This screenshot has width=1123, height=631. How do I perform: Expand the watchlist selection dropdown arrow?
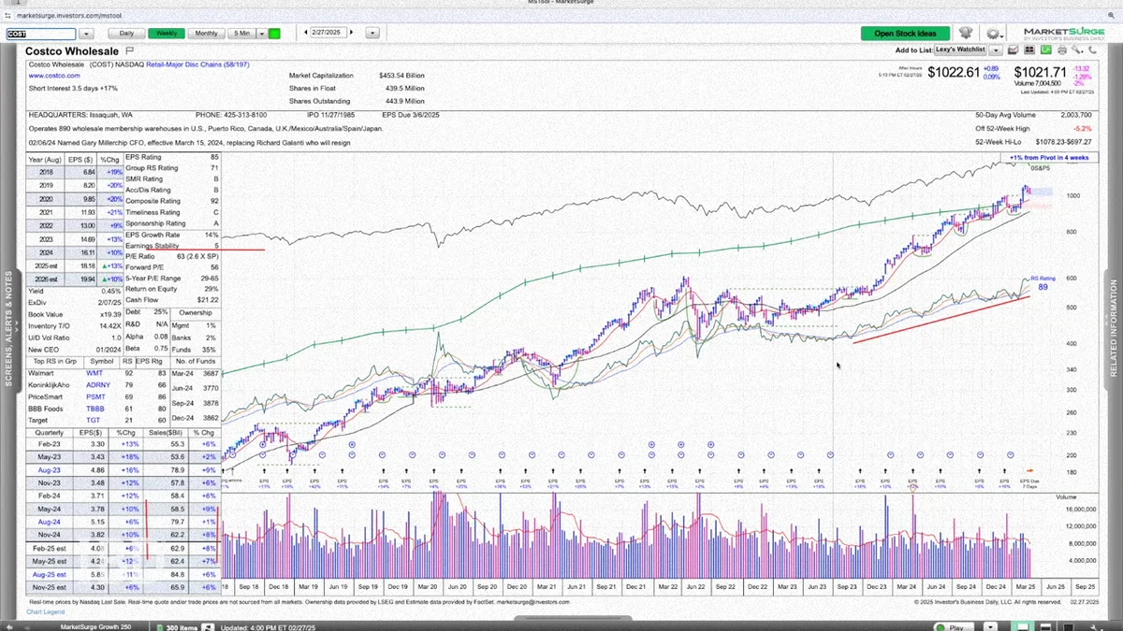point(996,50)
